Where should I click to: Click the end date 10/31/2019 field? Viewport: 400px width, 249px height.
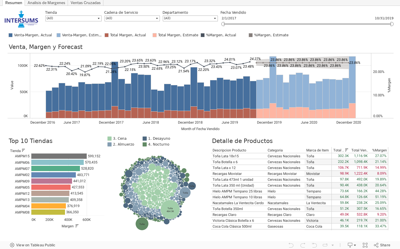click(384, 18)
